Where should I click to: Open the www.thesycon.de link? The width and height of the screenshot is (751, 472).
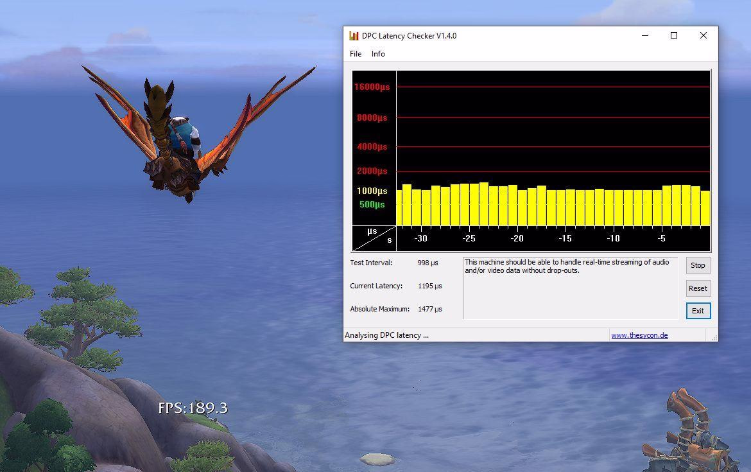tap(639, 335)
